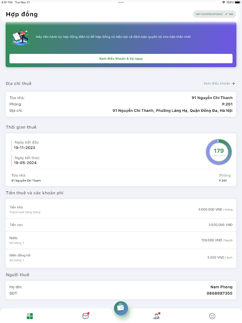This screenshot has width=242, height=323.
Task: Tap the 179 days remaining progress ring
Action: 219,152
